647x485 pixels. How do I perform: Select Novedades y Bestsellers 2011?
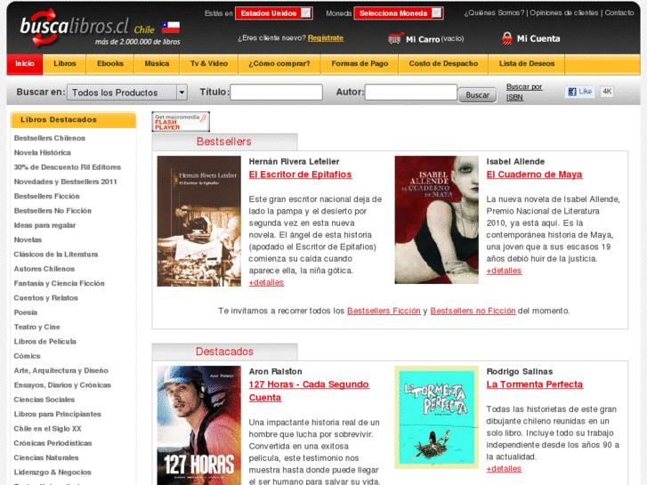pyautogui.click(x=65, y=182)
